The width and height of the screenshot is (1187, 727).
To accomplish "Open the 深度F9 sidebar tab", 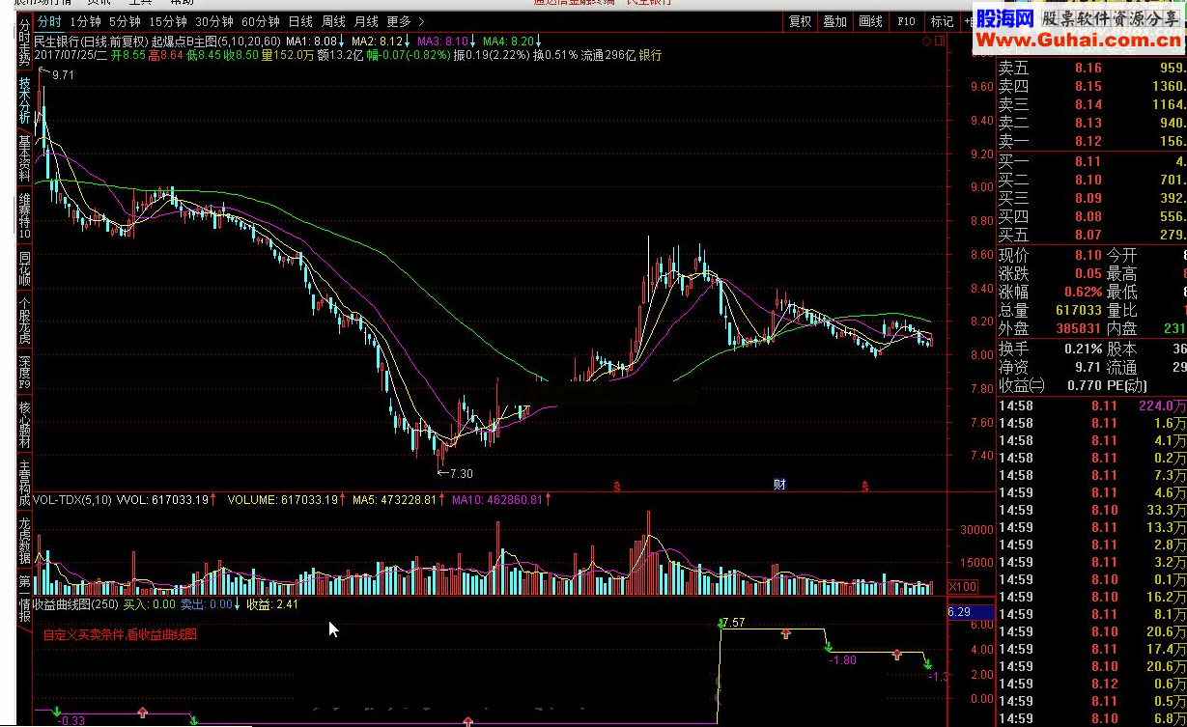I will (24, 373).
